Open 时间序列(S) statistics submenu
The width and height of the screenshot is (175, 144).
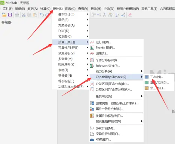pos(70,64)
